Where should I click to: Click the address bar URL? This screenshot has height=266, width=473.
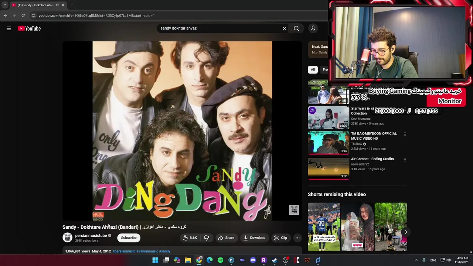pyautogui.click(x=96, y=16)
